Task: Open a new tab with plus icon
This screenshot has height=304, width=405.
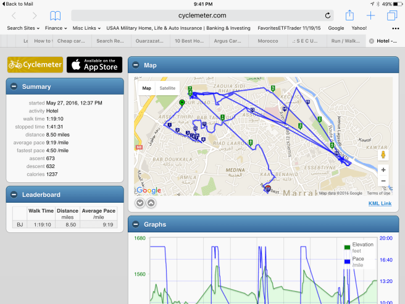Action: [x=370, y=15]
